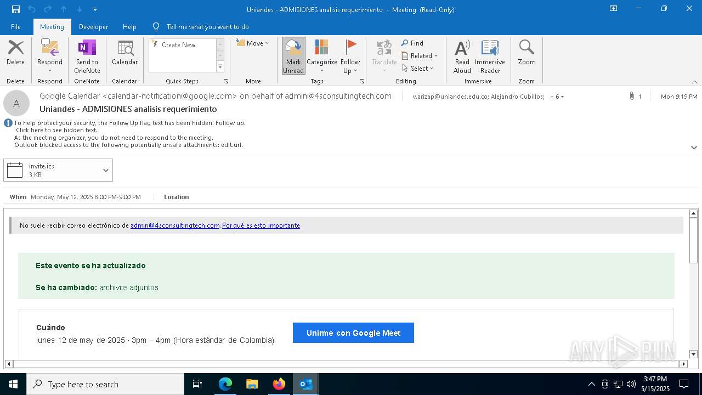This screenshot has height=395, width=702.
Task: Click the volume speaker tray icon
Action: (631, 384)
